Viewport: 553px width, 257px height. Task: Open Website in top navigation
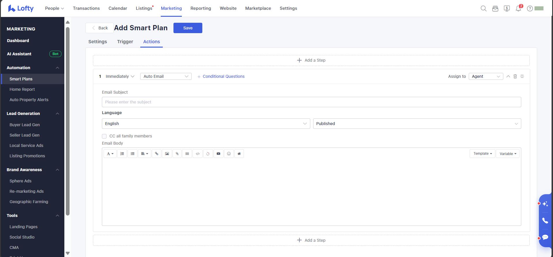[228, 8]
